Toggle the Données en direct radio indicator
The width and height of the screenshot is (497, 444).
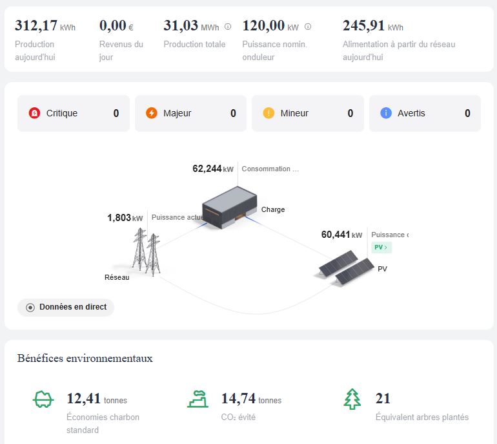(x=30, y=307)
